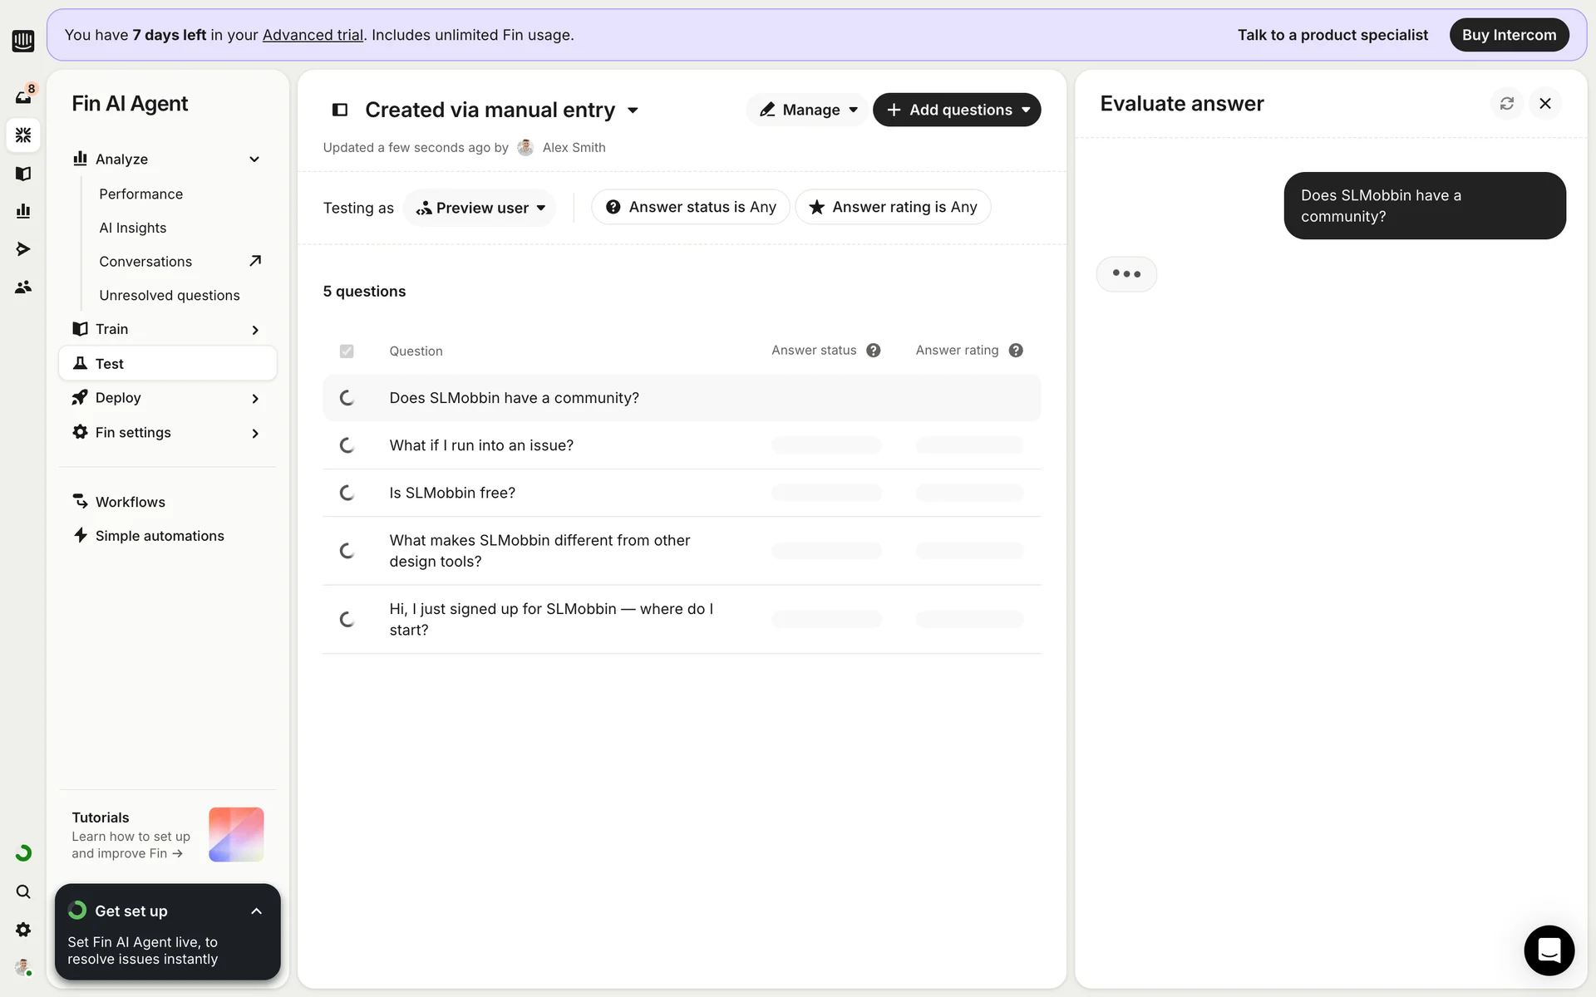The image size is (1596, 997).
Task: Open the Preview user dropdown
Action: tap(480, 208)
